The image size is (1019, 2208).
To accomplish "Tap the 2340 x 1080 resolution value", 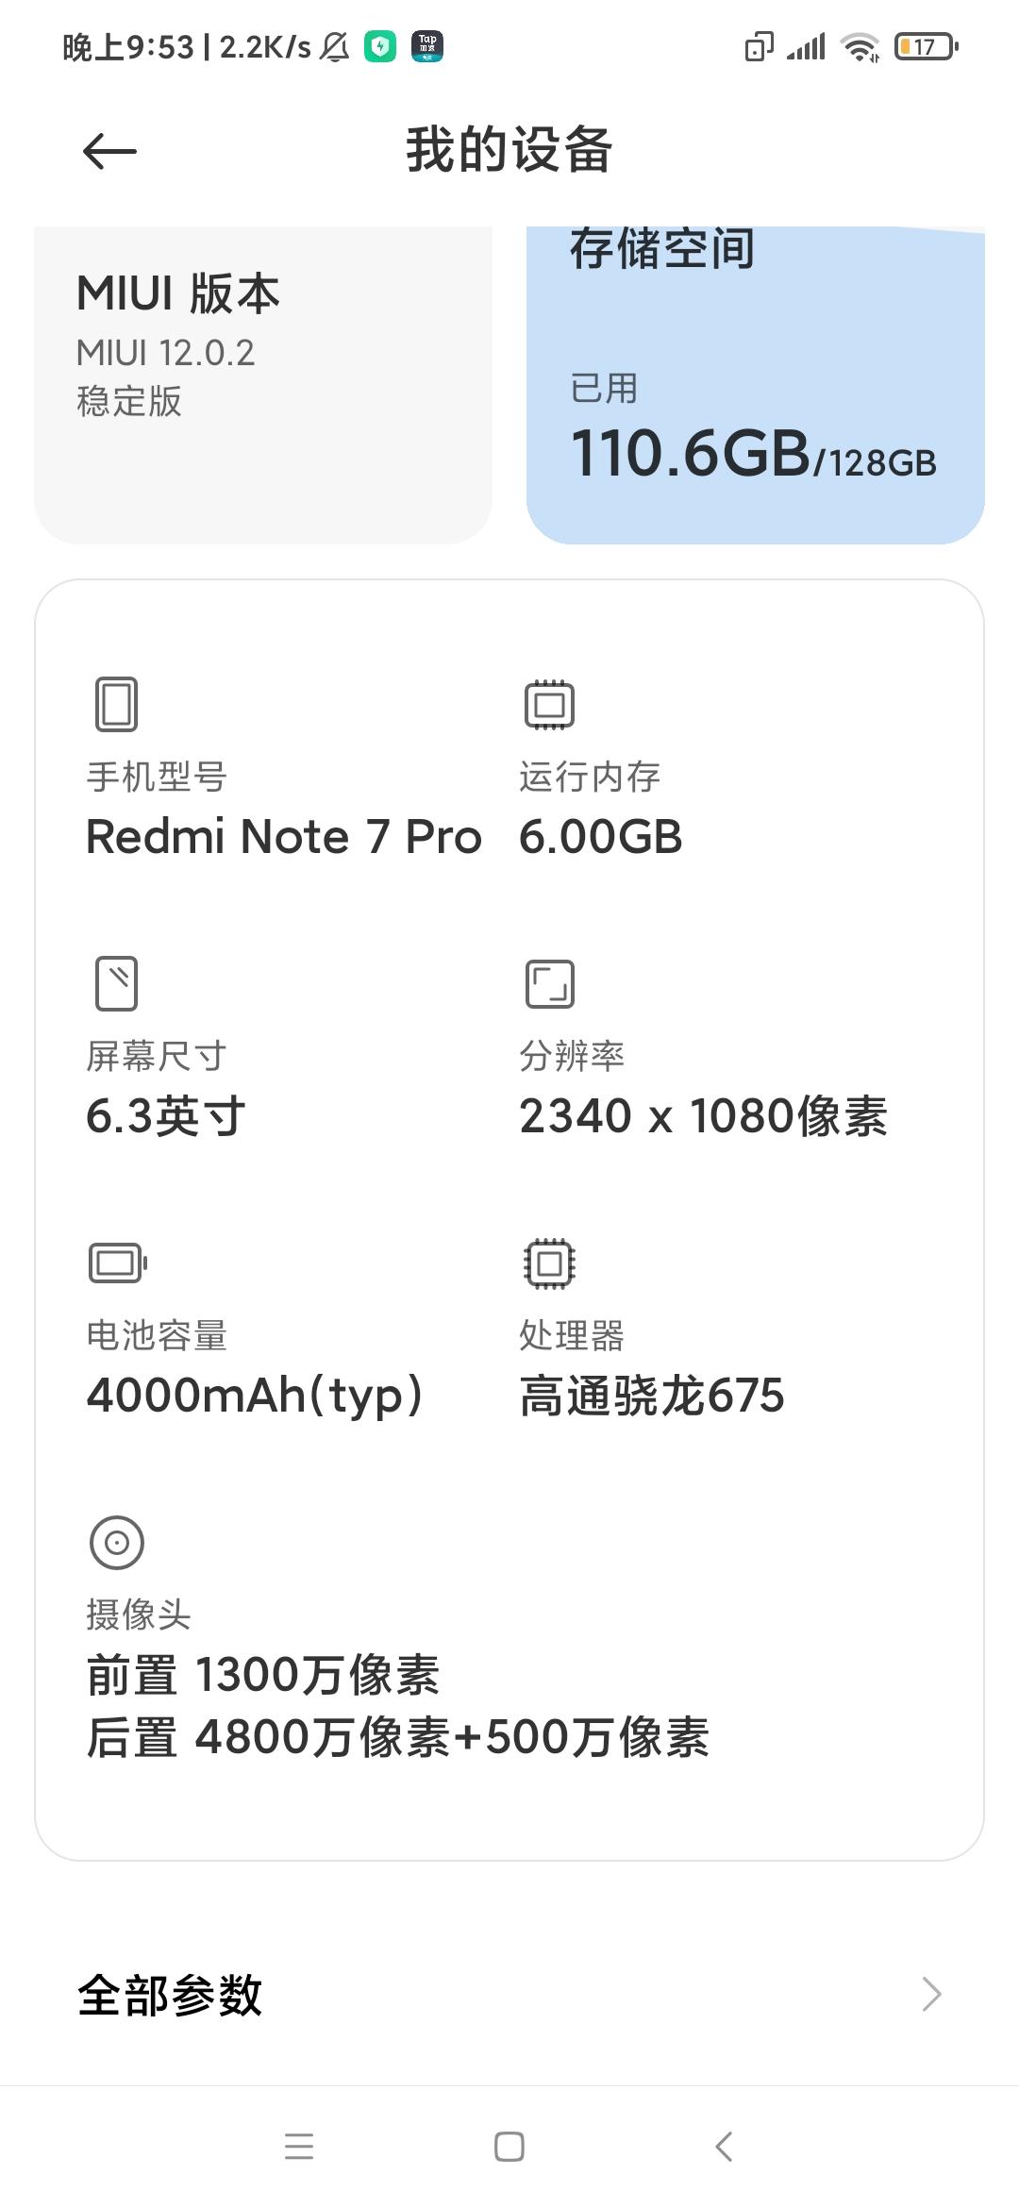I will 703,1116.
